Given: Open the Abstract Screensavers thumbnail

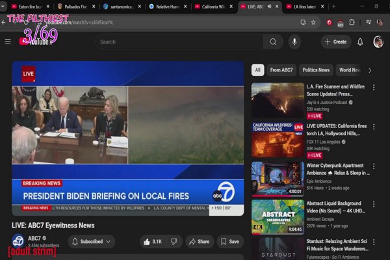Looking at the screenshot, I should pyautogui.click(x=278, y=217).
